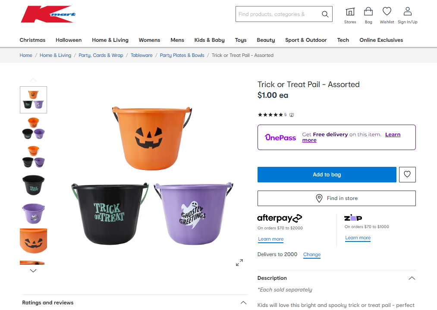Select the black pail thumbnail

point(34,185)
